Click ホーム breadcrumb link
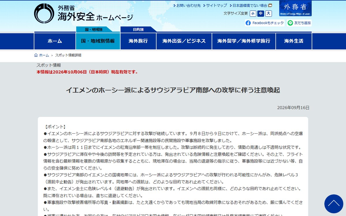This screenshot has width=346, height=216. pyautogui.click(x=44, y=55)
